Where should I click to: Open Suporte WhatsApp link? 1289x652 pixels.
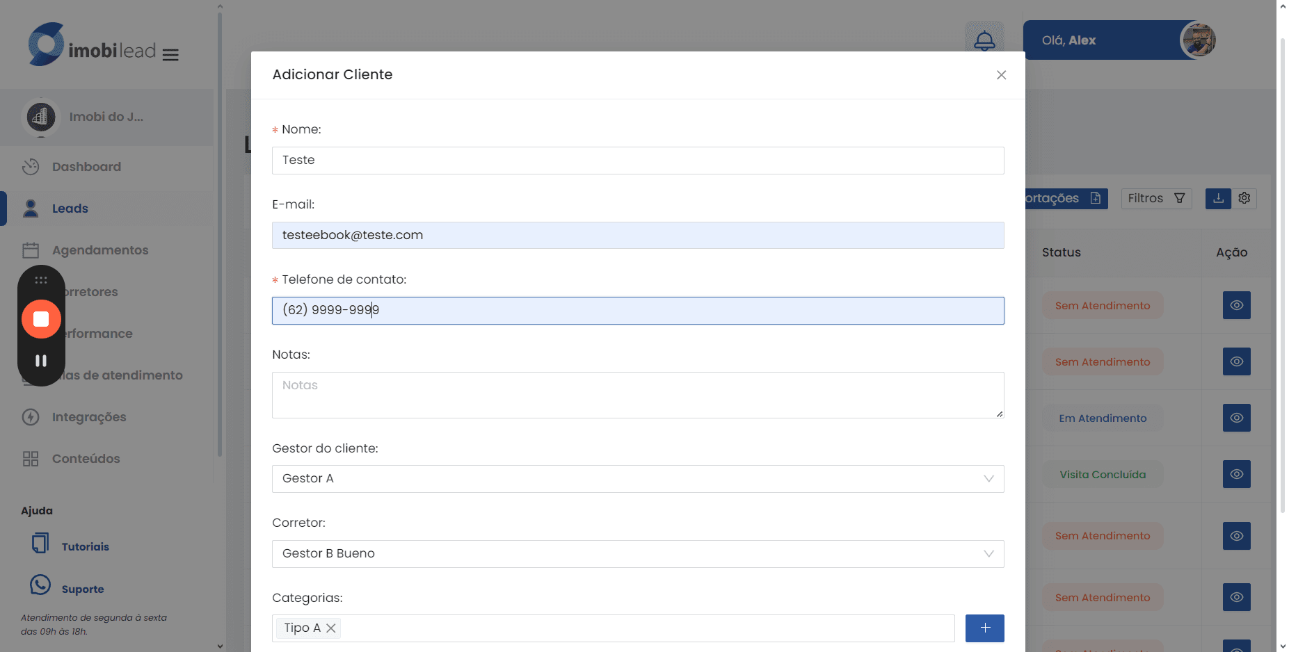[x=67, y=587]
